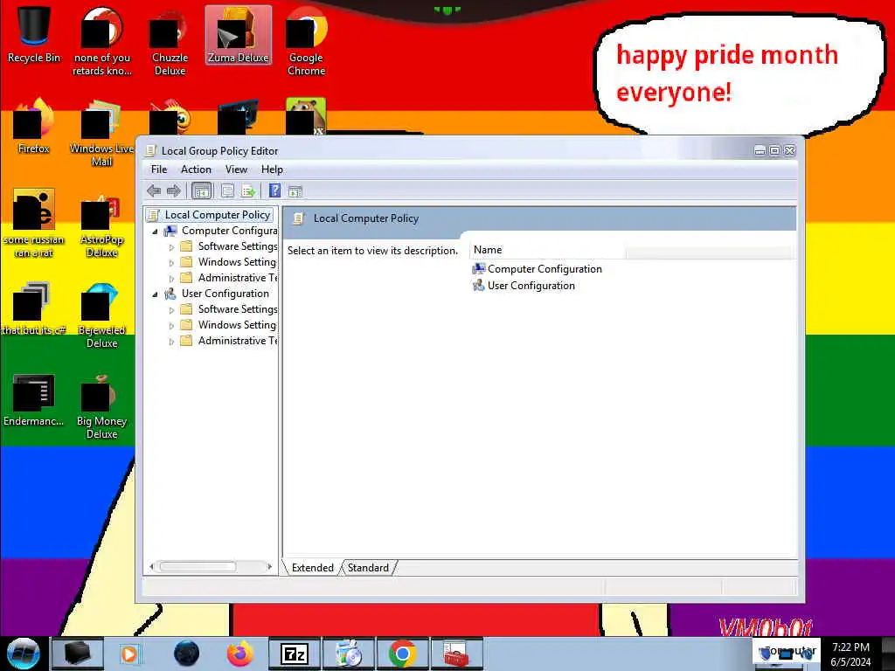This screenshot has width=895, height=671.
Task: Expand Administrative Templates under Computer Configuration
Action: click(x=171, y=279)
